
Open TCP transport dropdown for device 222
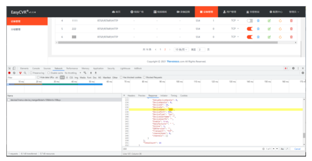[x=235, y=29]
